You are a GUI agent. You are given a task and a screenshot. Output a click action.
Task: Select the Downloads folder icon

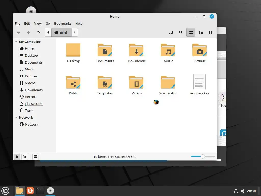point(137,50)
